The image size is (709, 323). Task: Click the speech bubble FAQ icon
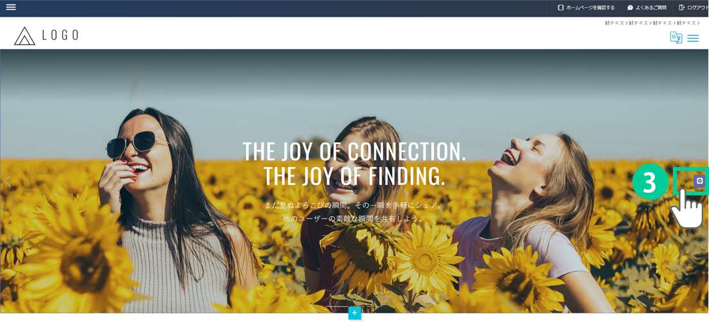(630, 8)
